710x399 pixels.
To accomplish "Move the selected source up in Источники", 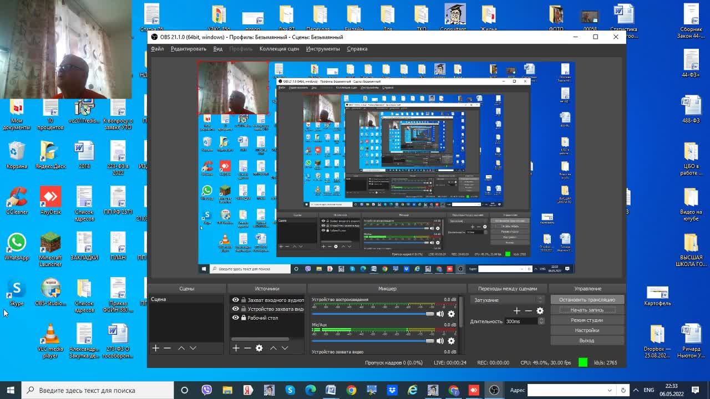I will 273,348.
